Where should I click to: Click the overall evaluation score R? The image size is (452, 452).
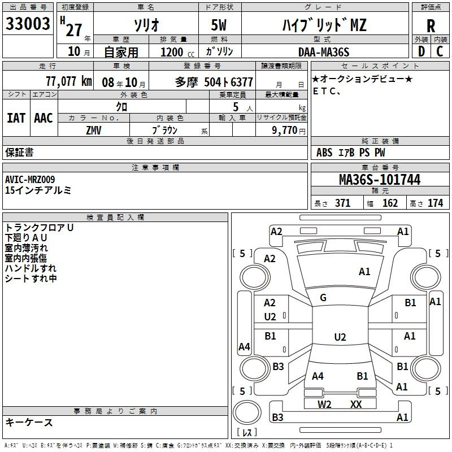coord(431,26)
